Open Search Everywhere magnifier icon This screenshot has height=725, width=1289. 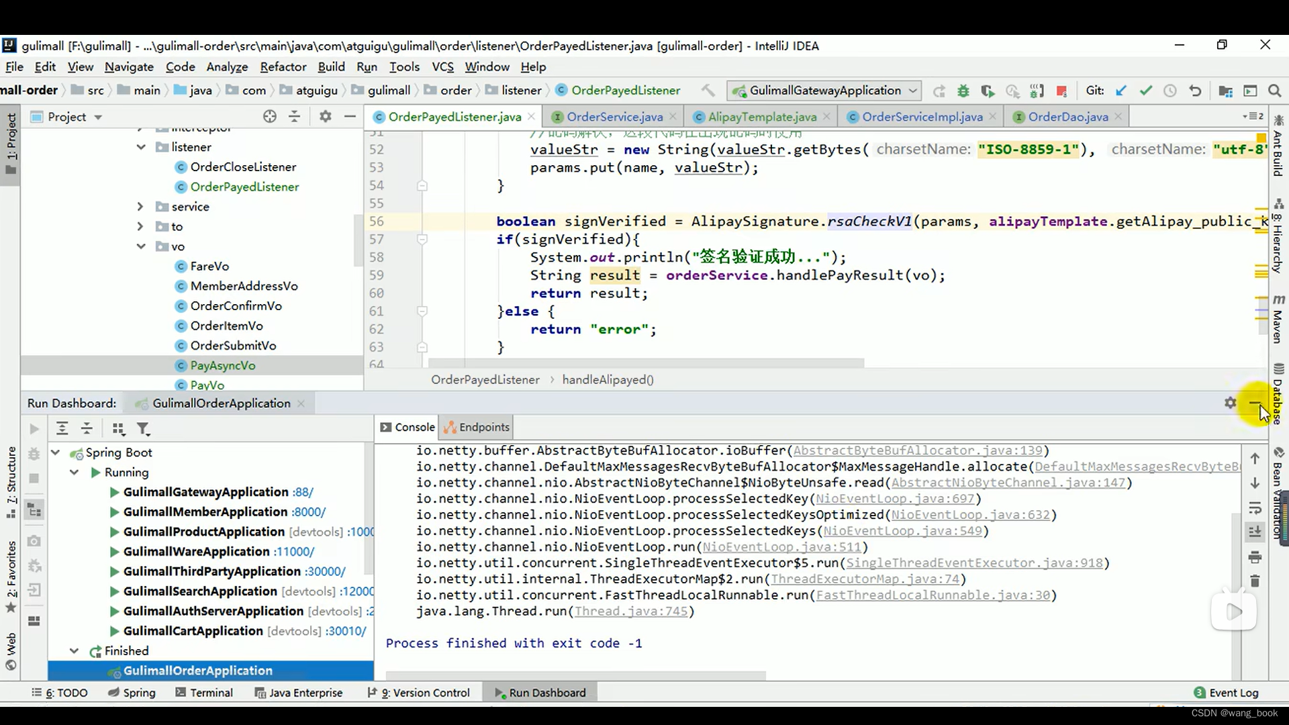1274,91
